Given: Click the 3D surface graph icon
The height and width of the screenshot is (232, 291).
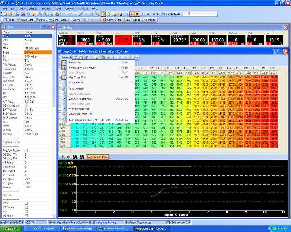Looking at the screenshot, I should (69, 157).
